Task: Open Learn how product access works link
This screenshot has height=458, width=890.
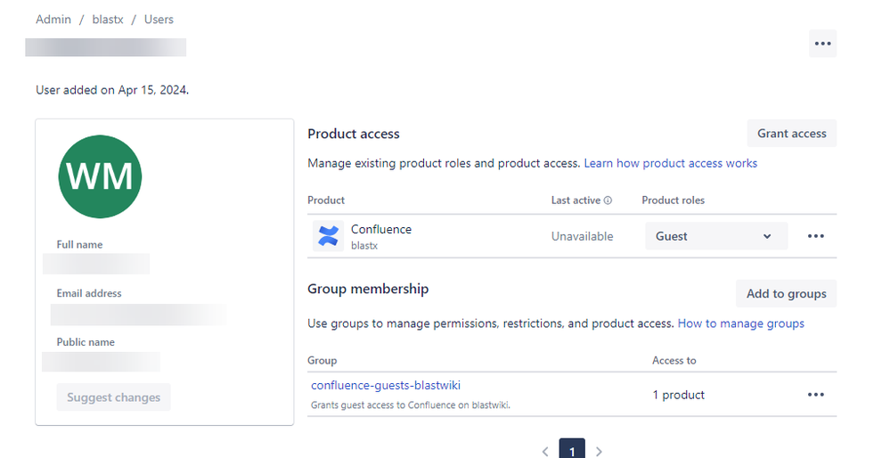Action: (x=670, y=164)
